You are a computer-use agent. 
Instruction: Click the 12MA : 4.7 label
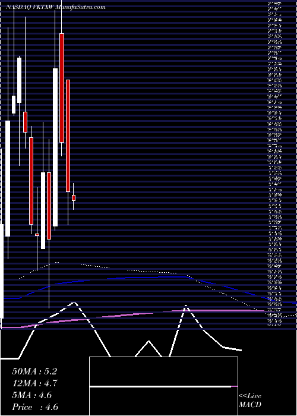[34, 383]
